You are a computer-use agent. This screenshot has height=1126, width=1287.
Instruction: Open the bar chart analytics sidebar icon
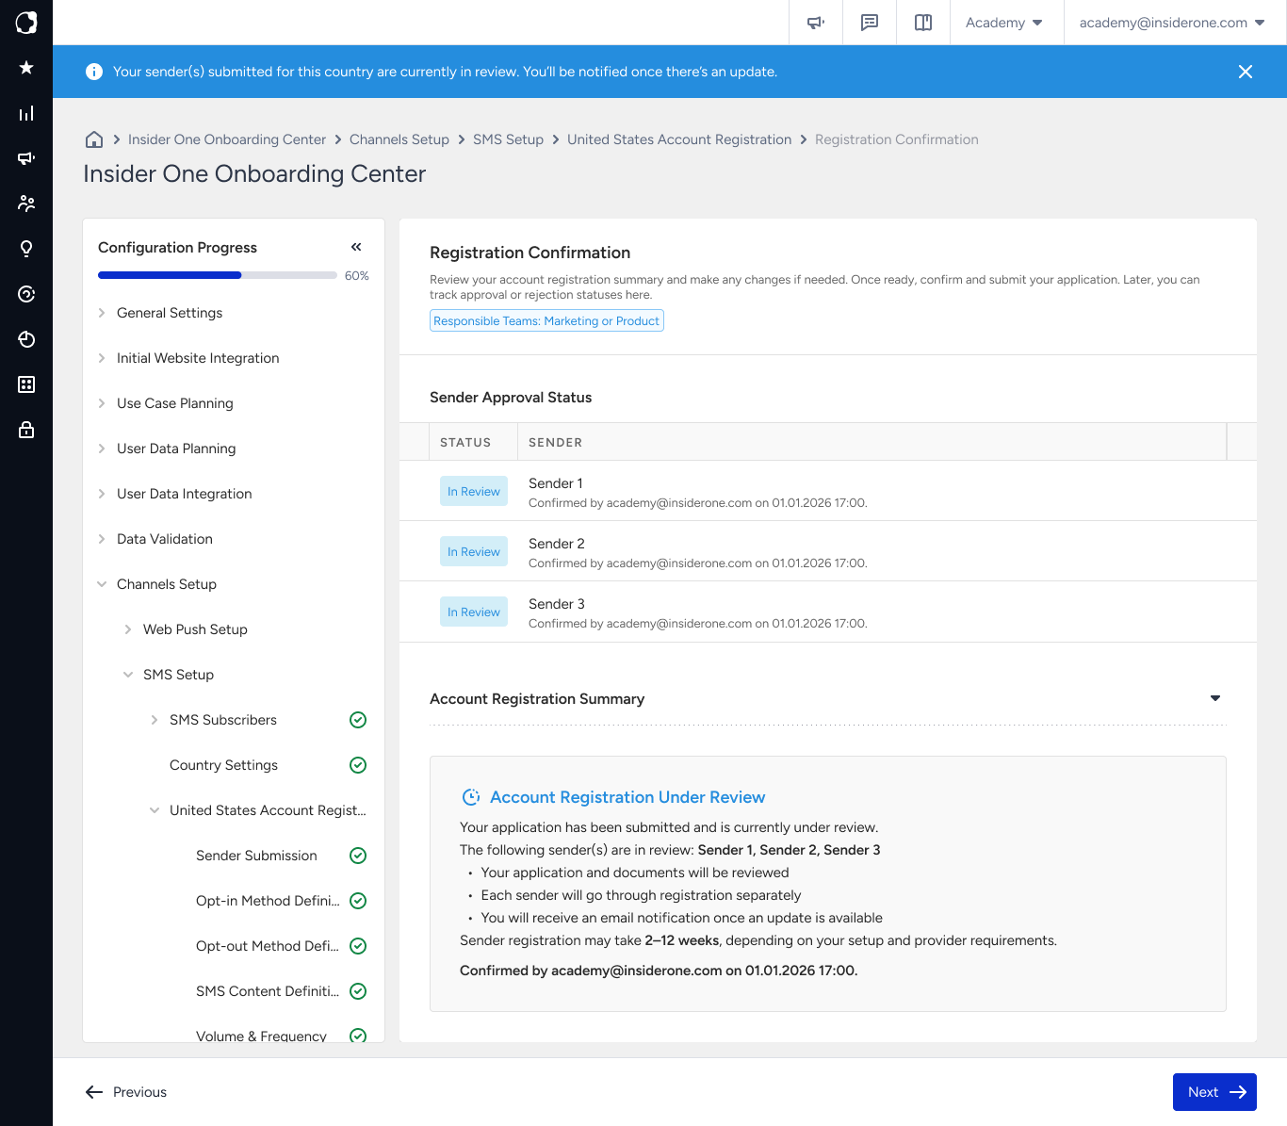coord(26,113)
